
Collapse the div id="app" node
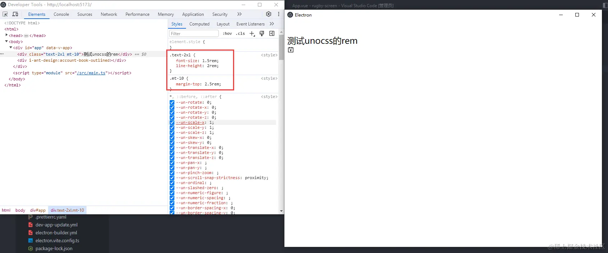pos(11,47)
